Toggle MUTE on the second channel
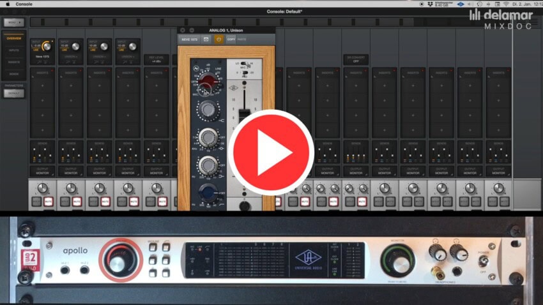The image size is (543, 305). pyautogui.click(x=77, y=202)
